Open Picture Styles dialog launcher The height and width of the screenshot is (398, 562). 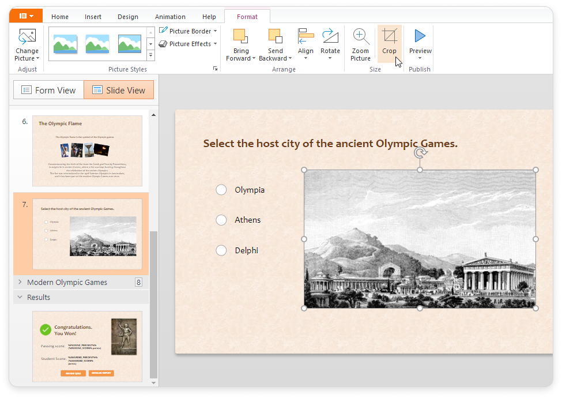pos(215,69)
